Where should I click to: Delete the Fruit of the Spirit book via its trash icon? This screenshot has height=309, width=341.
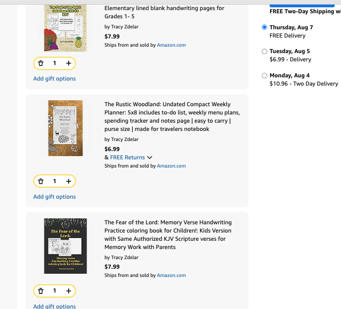tap(41, 63)
